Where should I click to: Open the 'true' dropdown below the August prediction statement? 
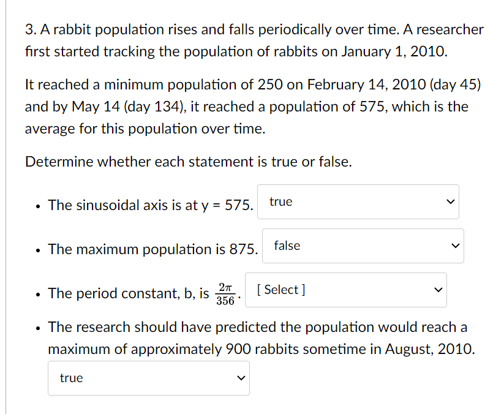[x=148, y=378]
